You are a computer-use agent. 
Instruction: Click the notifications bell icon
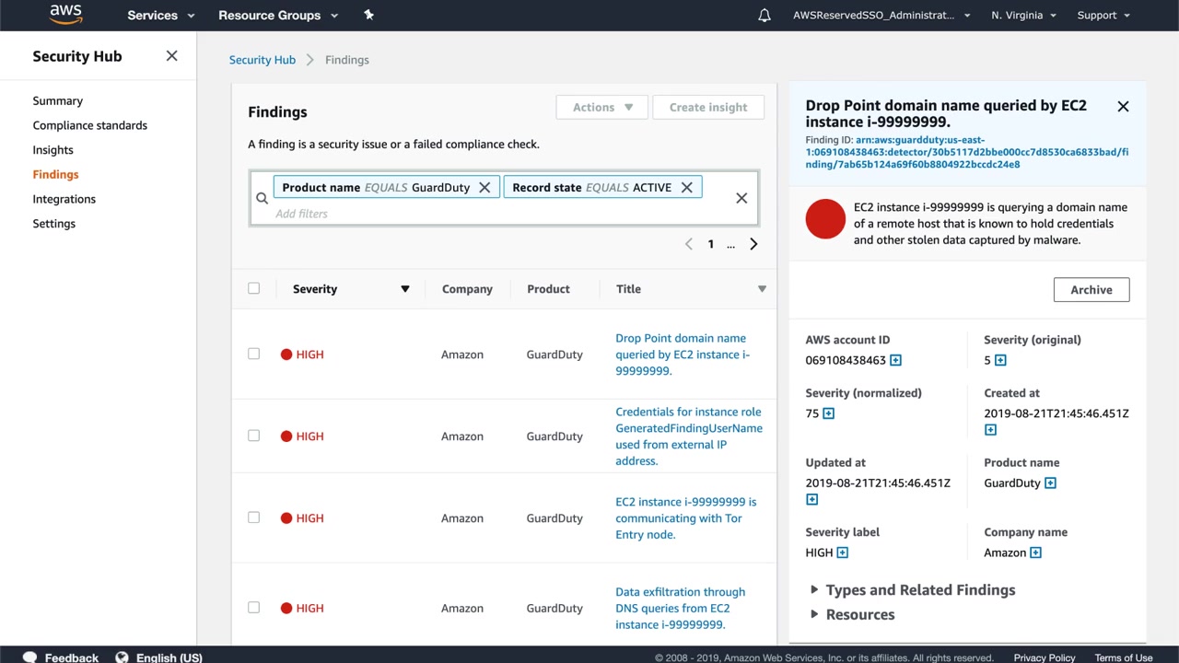point(765,16)
